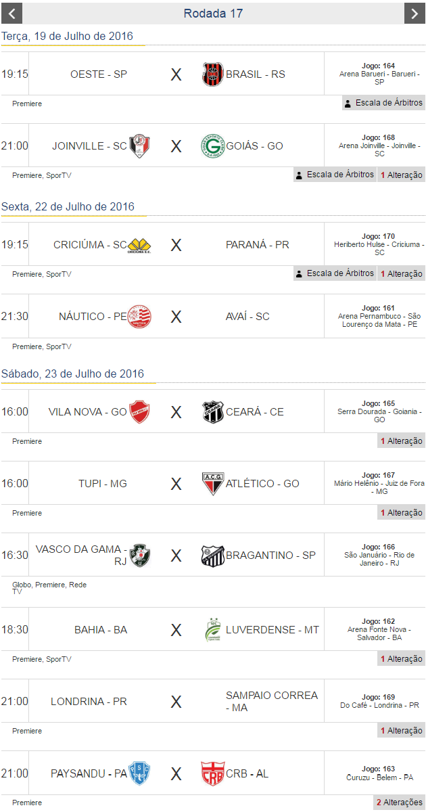The image size is (426, 812).
Task: Click the Sábado, 23 de Julho heading
Action: pyautogui.click(x=72, y=374)
